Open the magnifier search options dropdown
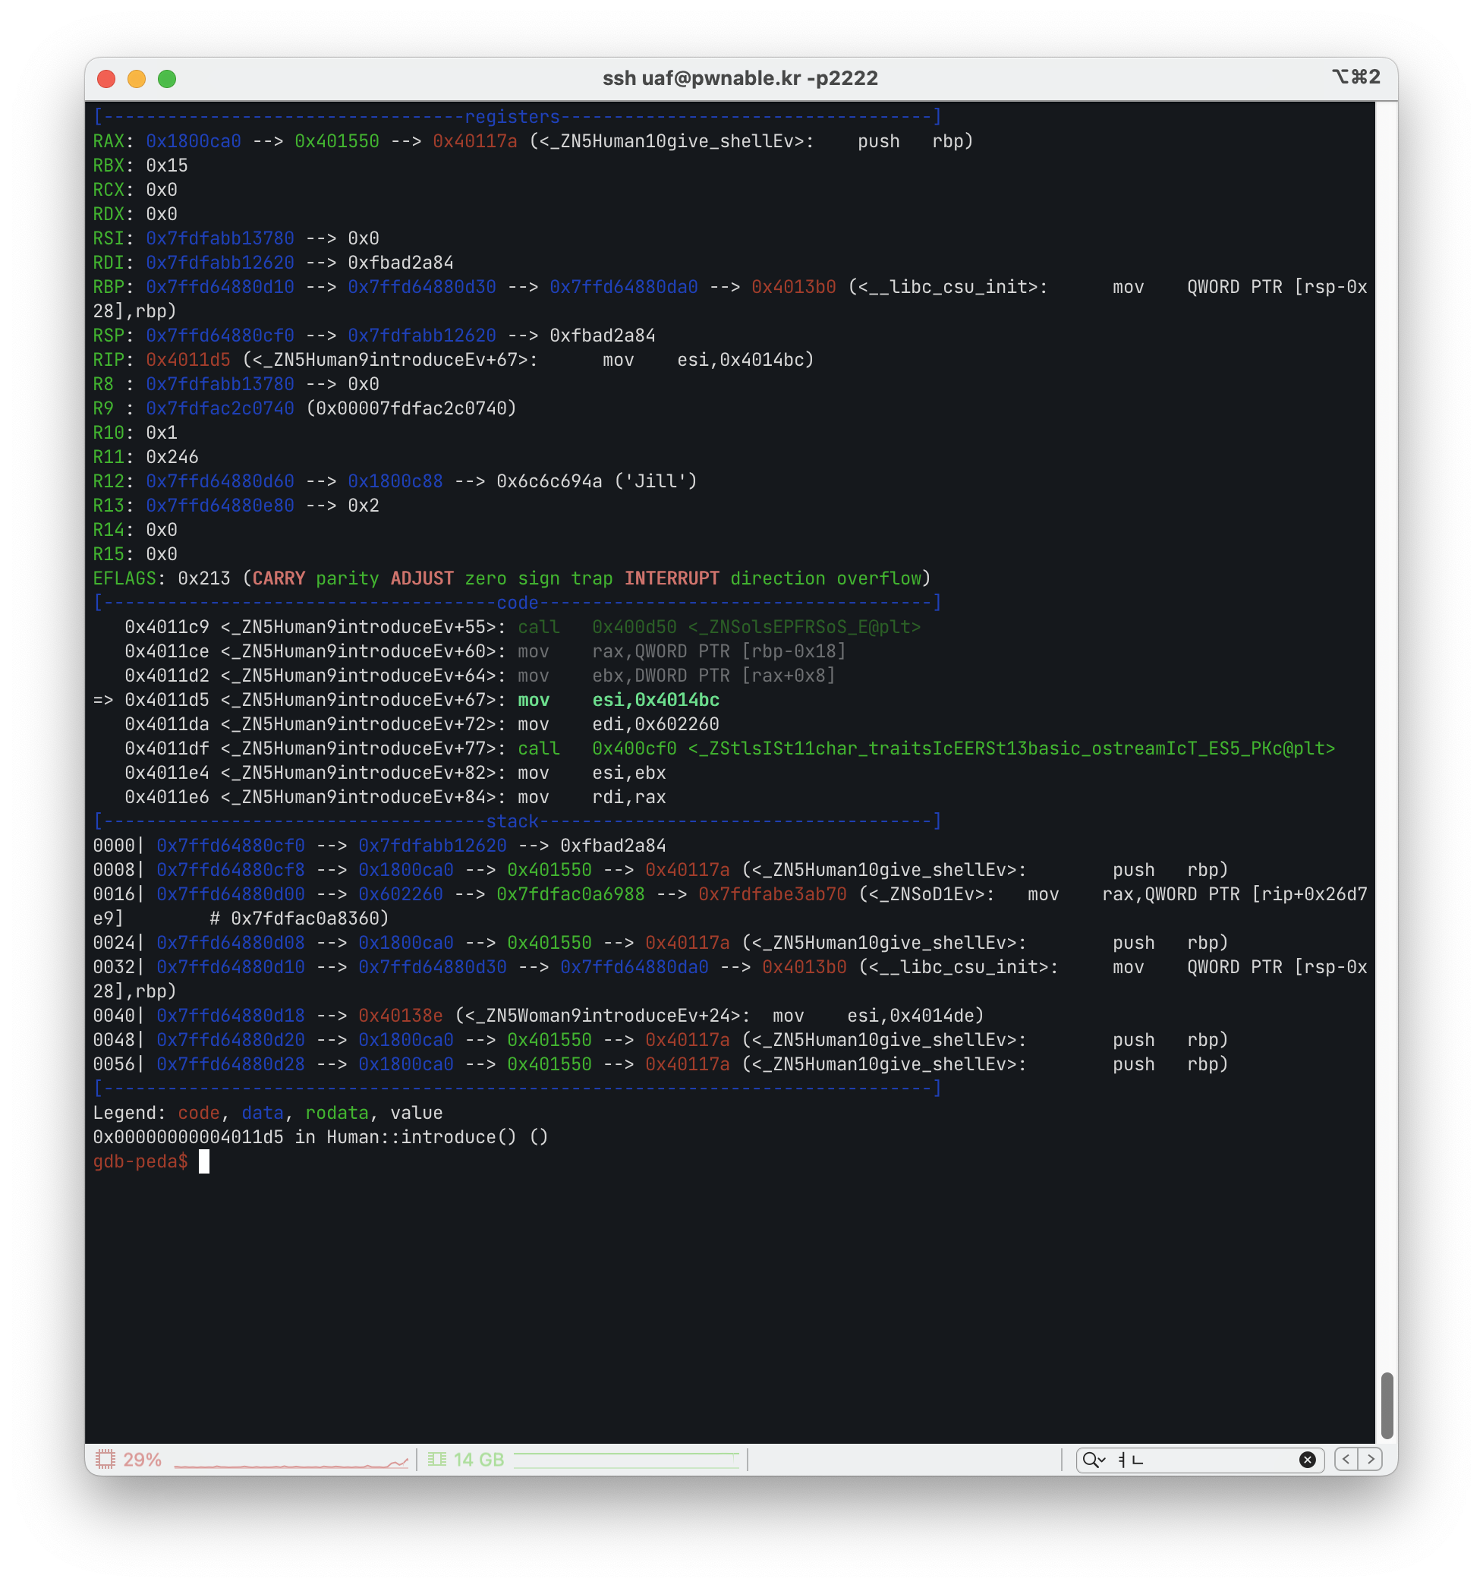This screenshot has height=1588, width=1483. (x=1094, y=1460)
